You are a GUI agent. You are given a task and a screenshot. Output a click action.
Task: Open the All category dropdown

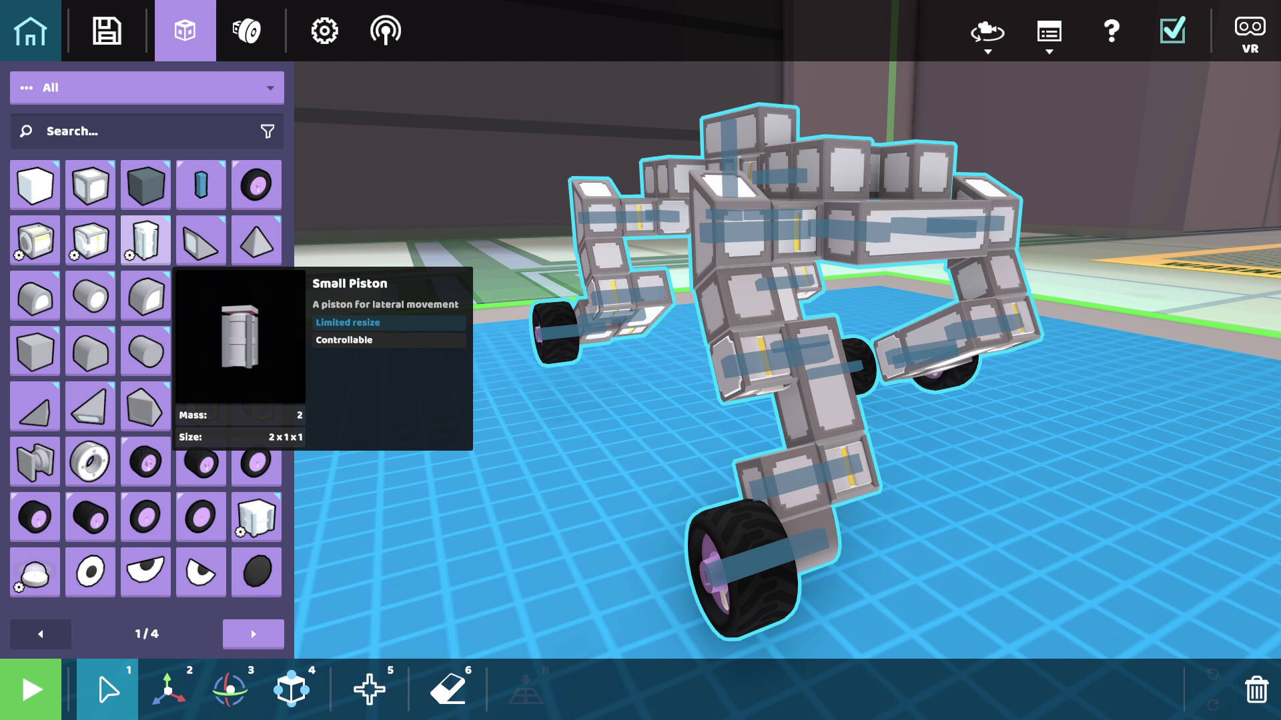[x=147, y=88]
